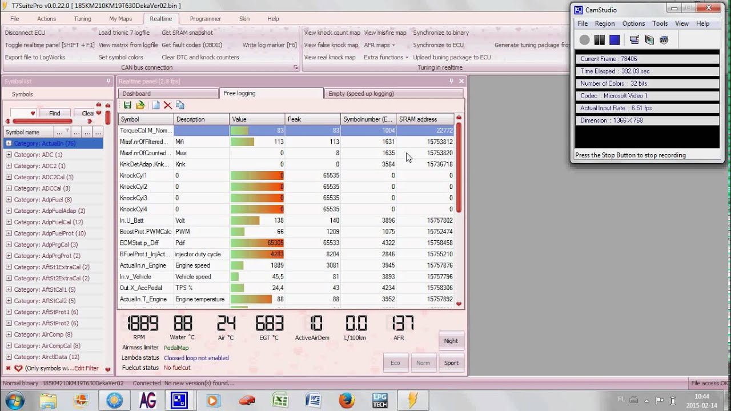Open the Extra functions dropdown
The image size is (731, 411).
tap(386, 57)
